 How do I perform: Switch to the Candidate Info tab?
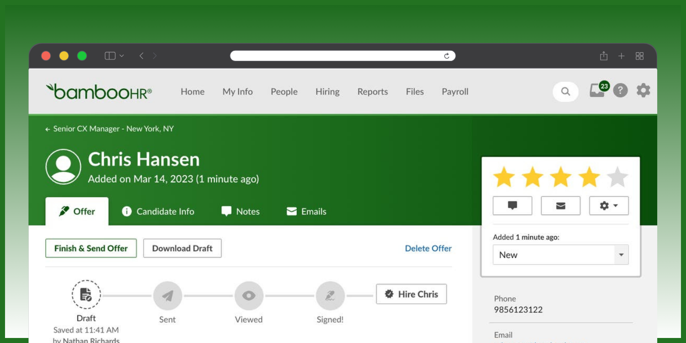158,211
